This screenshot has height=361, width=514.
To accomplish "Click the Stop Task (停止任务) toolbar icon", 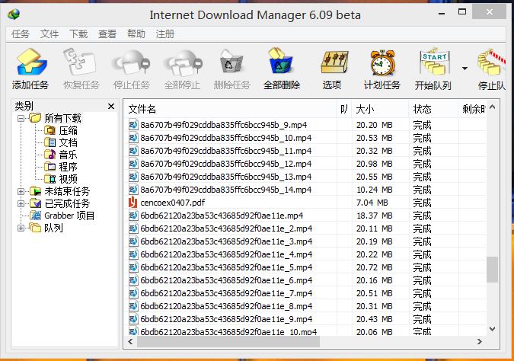I will pos(131,62).
